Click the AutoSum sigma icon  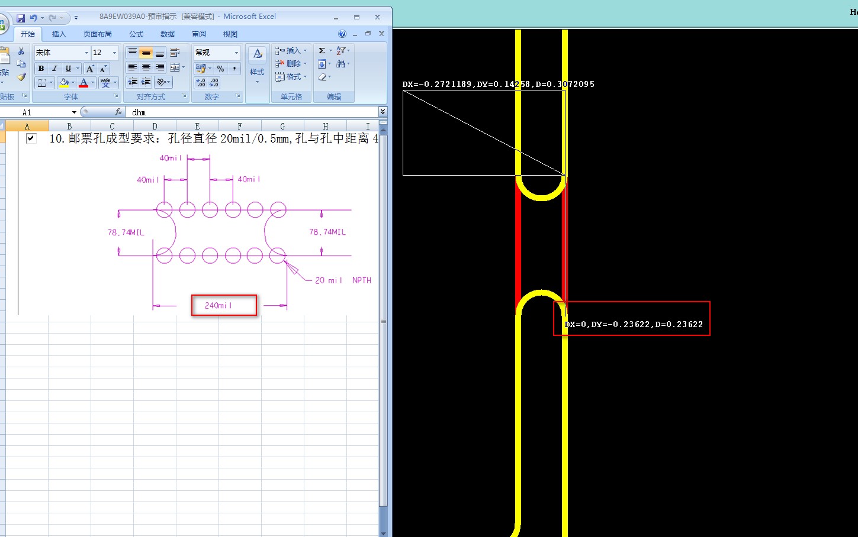(x=322, y=51)
